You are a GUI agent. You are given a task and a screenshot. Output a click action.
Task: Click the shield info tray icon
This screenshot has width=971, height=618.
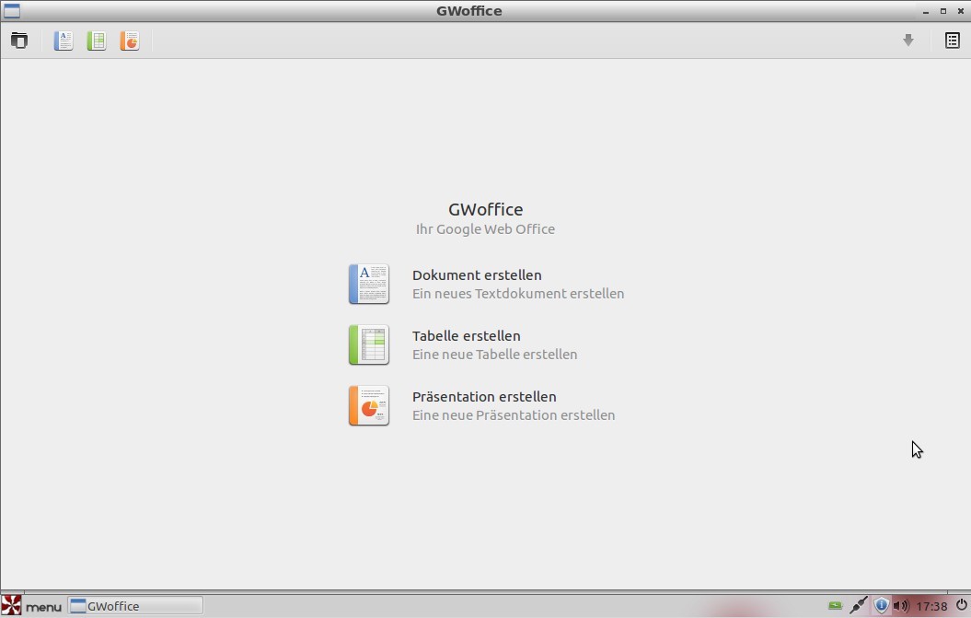pos(881,605)
